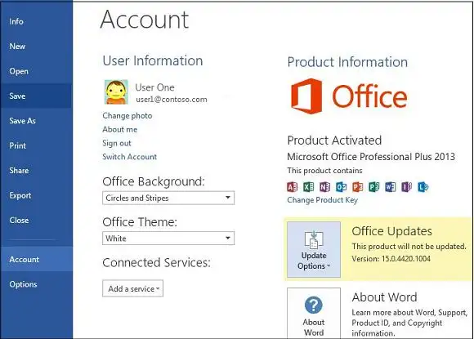The image size is (474, 339).
Task: Click the Word app icon
Action: click(x=390, y=187)
